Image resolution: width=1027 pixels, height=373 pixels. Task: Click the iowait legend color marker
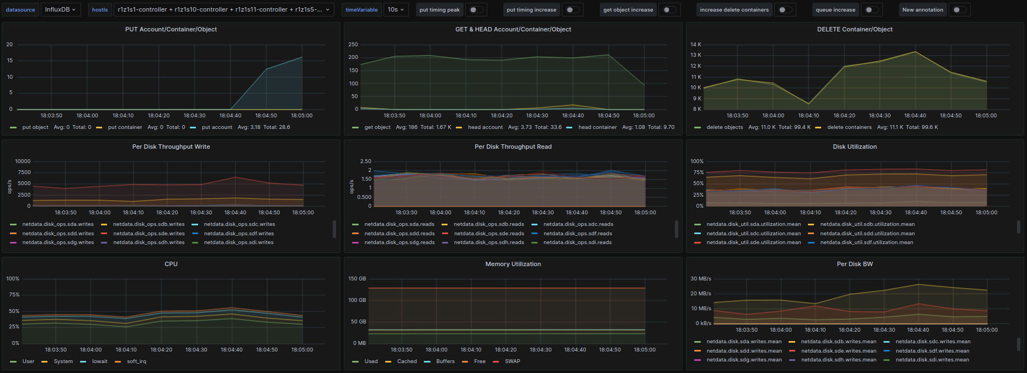83,361
